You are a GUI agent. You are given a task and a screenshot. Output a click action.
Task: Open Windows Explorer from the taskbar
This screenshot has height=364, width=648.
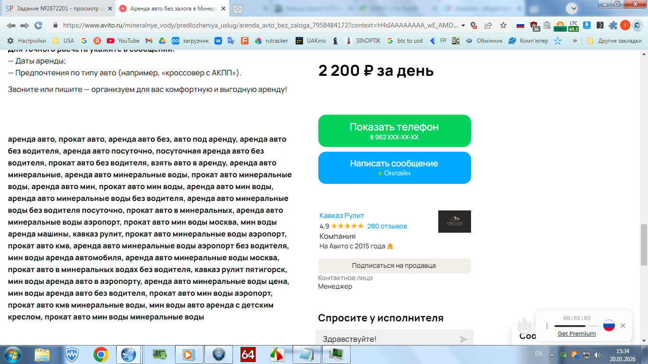tap(42, 354)
